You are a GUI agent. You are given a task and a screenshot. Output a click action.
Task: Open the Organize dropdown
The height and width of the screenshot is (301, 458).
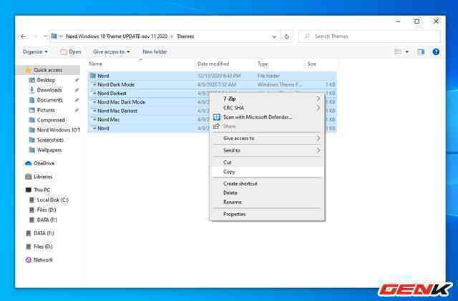pos(35,51)
